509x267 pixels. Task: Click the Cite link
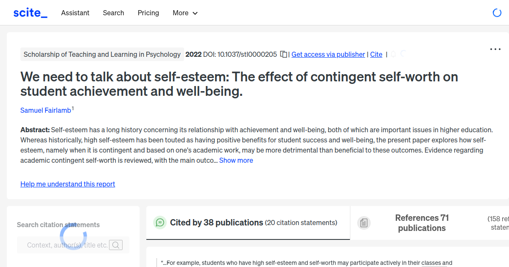click(x=376, y=54)
